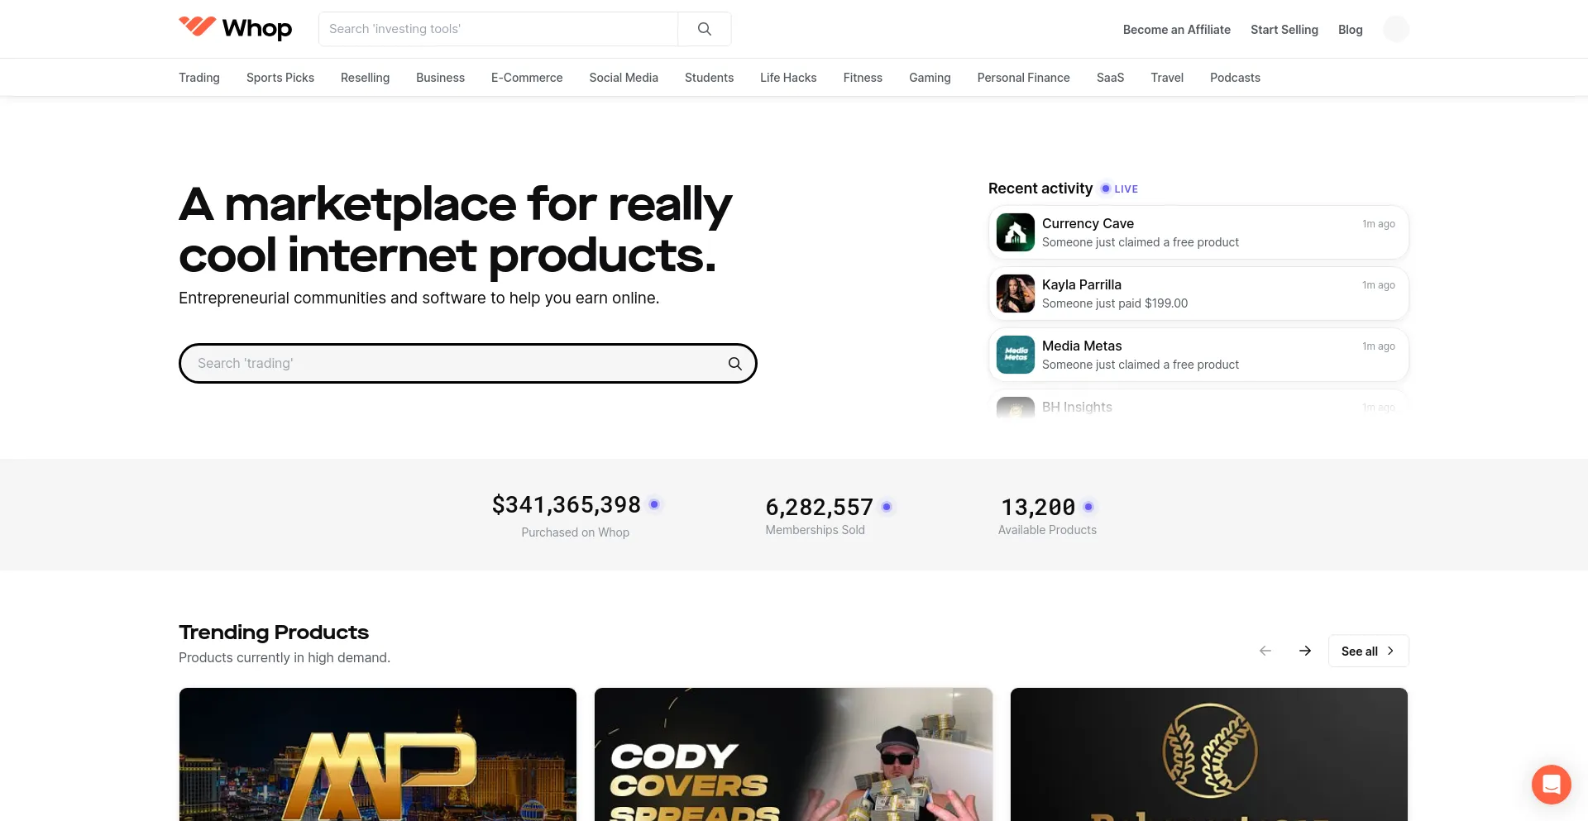Click the See all button

pyautogui.click(x=1368, y=651)
